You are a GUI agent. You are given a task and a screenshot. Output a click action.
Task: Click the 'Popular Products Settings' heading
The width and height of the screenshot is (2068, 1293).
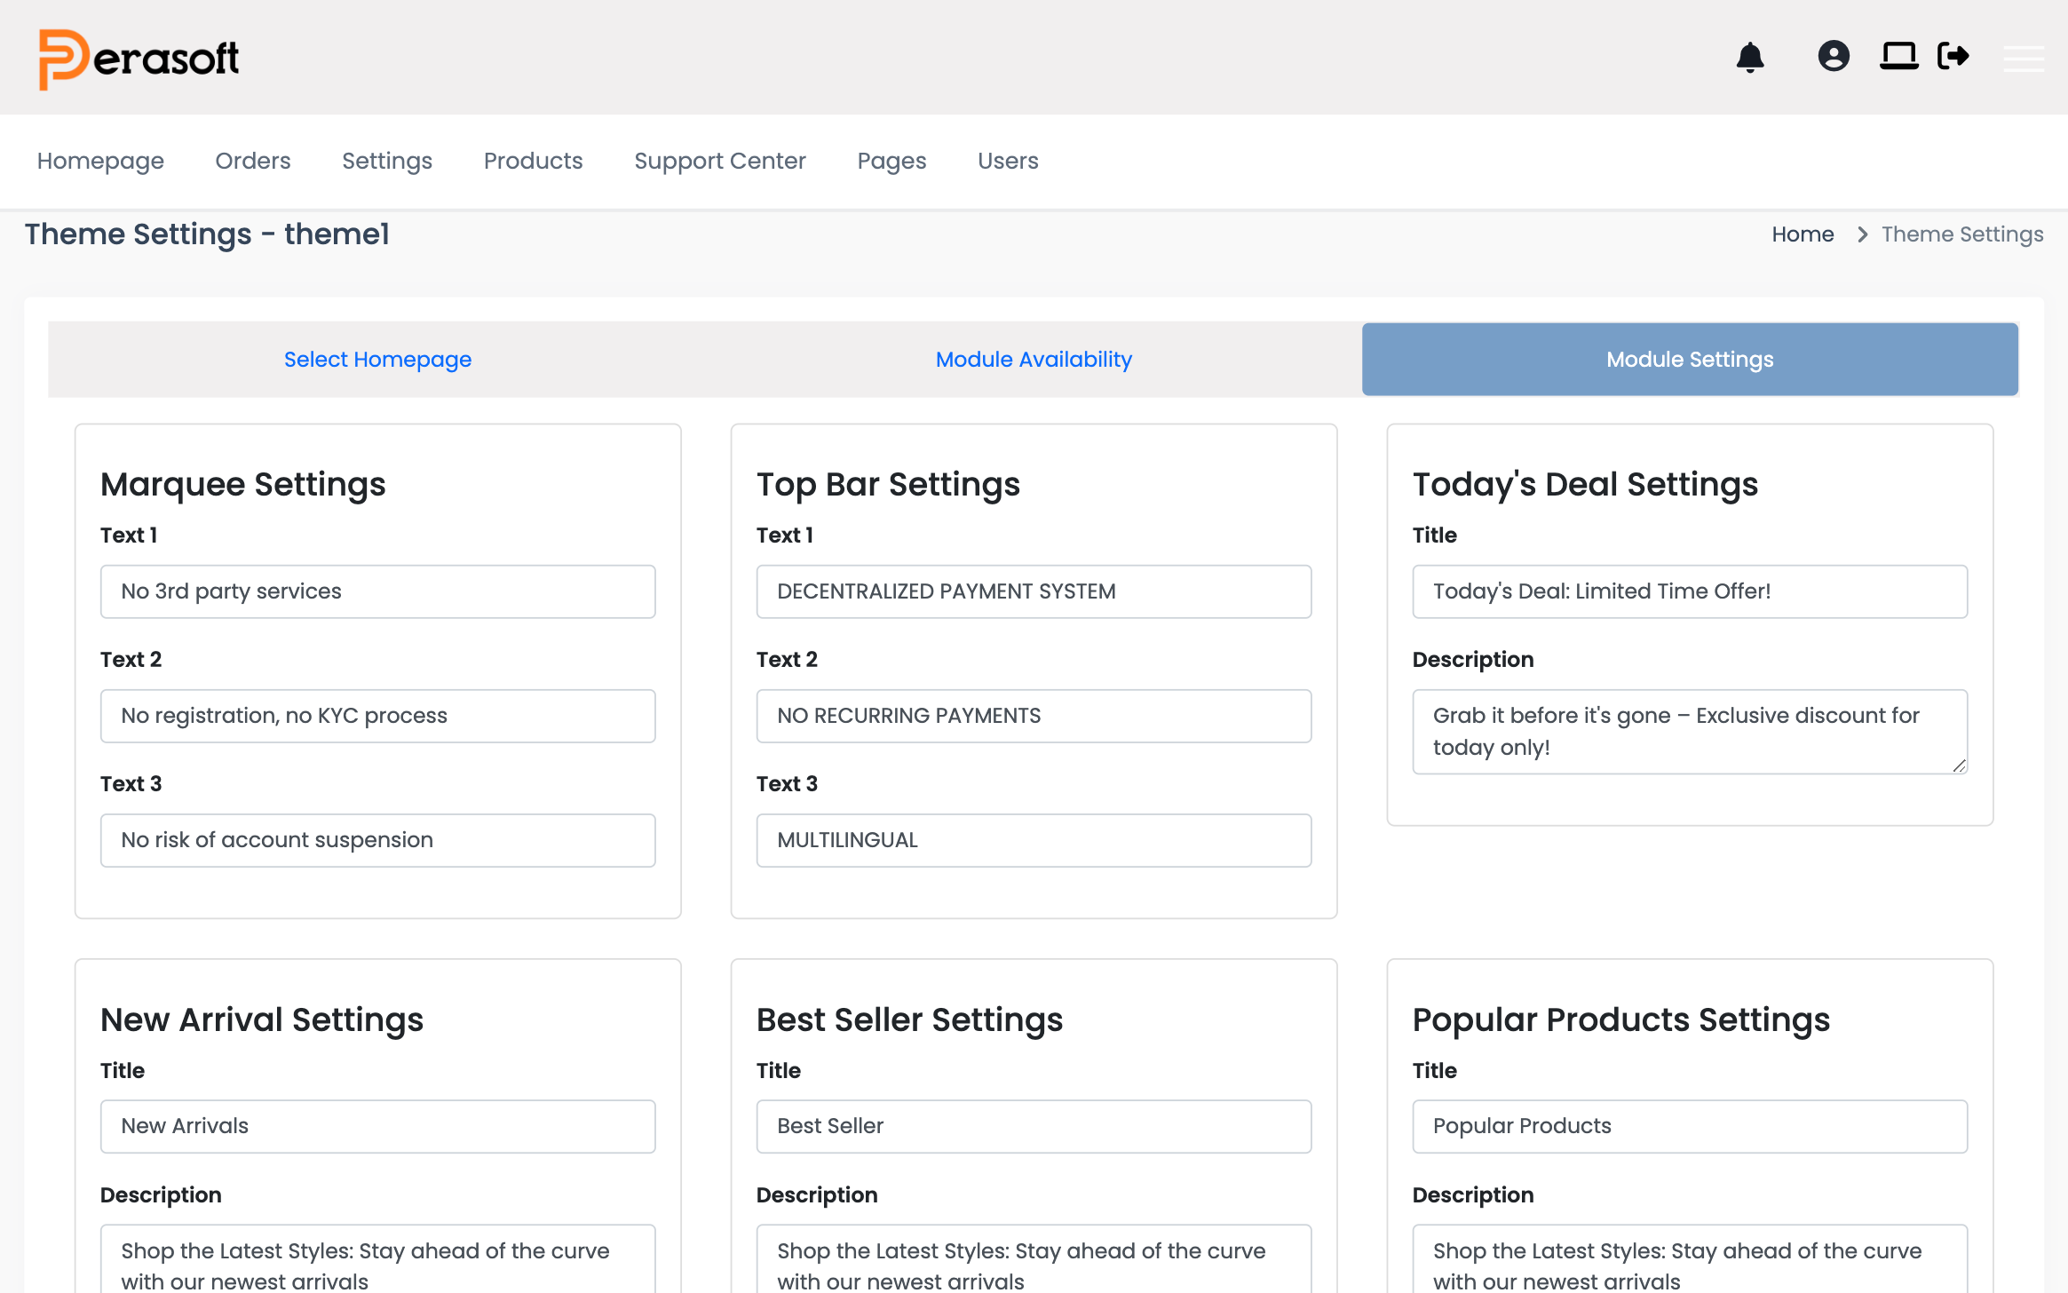tap(1621, 1020)
